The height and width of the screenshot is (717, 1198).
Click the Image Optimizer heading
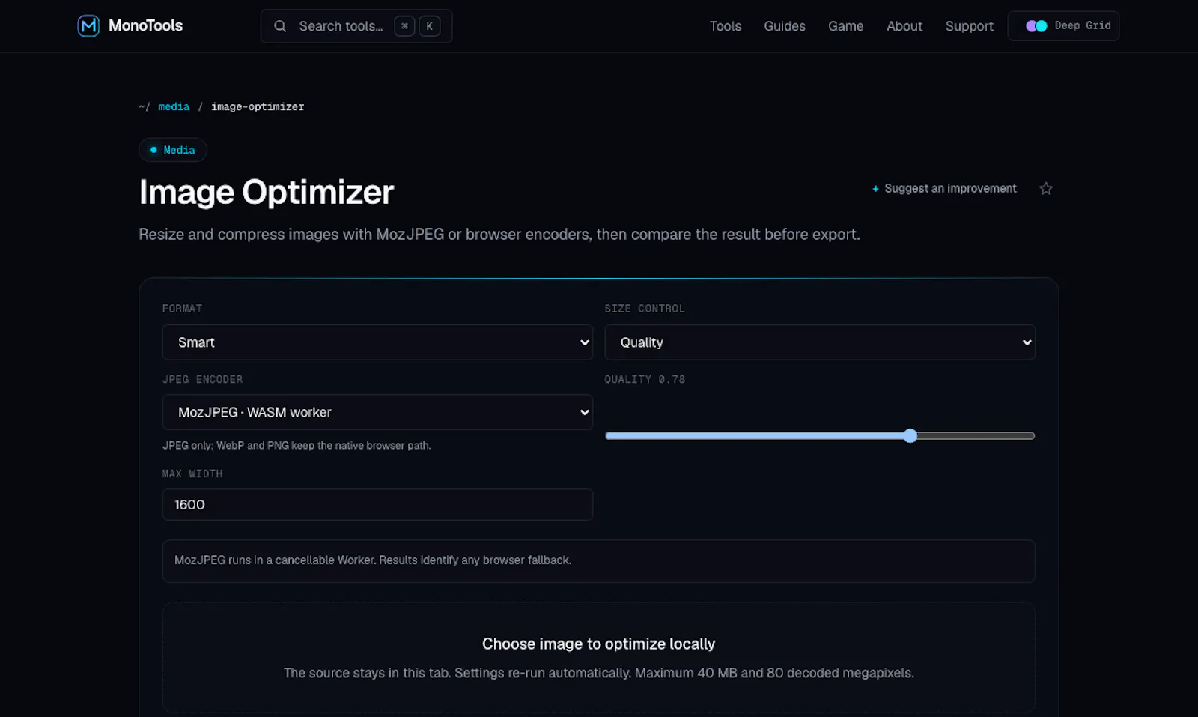(266, 193)
